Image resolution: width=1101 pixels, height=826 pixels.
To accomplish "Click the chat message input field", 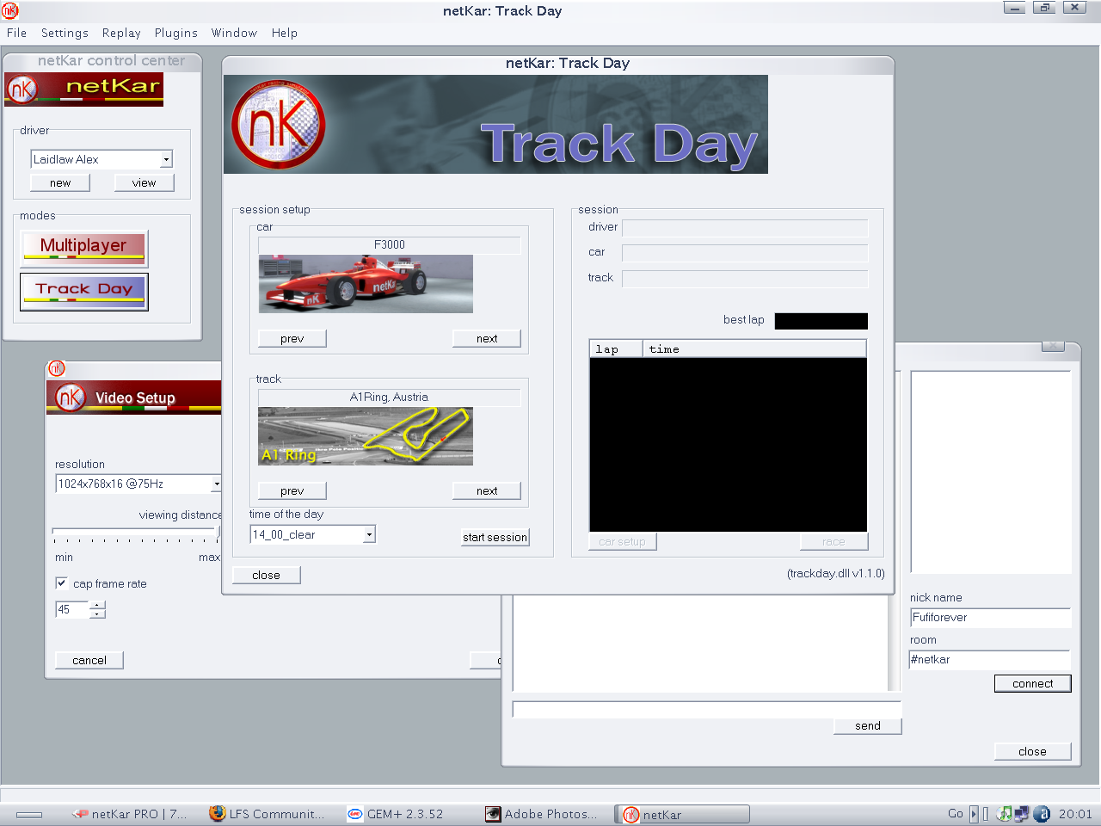I will (x=706, y=709).
